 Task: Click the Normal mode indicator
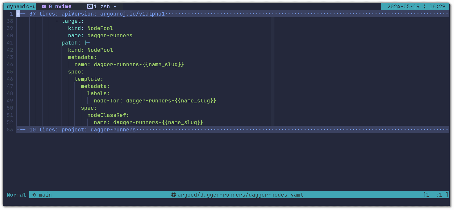(x=16, y=195)
